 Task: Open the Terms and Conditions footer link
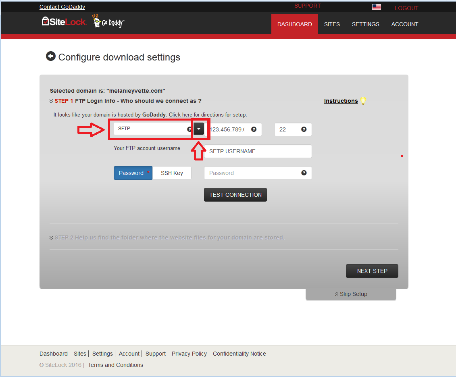(x=115, y=365)
